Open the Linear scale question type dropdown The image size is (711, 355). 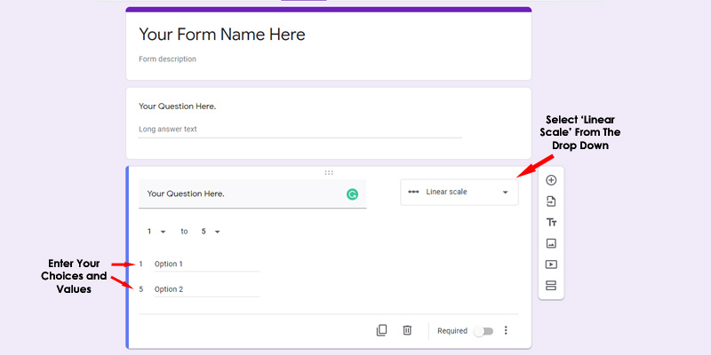(x=459, y=192)
